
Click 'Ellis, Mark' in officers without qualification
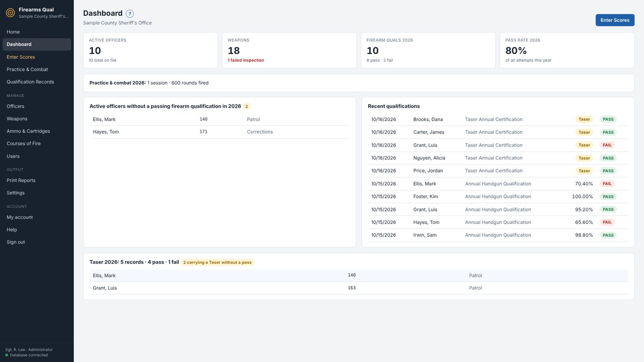tap(104, 119)
